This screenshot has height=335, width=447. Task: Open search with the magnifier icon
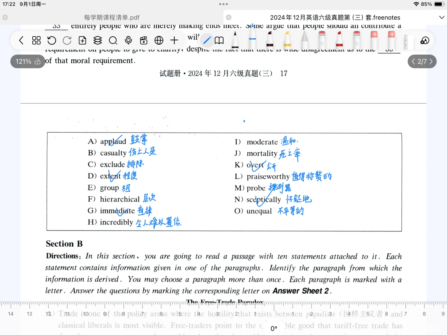coord(113,40)
